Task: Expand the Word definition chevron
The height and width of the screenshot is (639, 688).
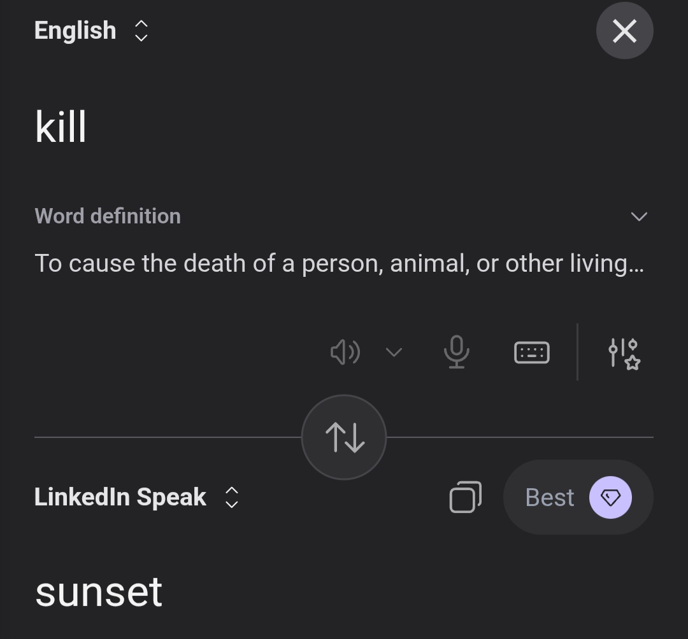Action: 638,216
